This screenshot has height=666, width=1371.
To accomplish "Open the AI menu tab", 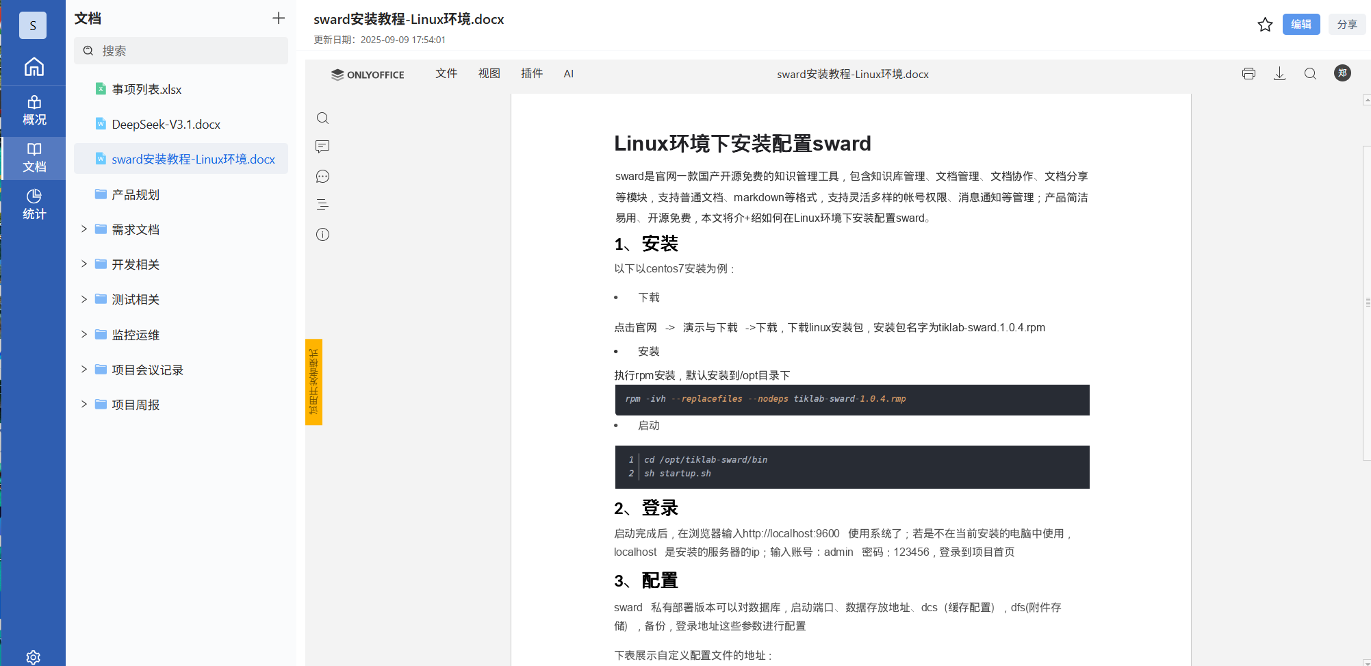I will 568,74.
